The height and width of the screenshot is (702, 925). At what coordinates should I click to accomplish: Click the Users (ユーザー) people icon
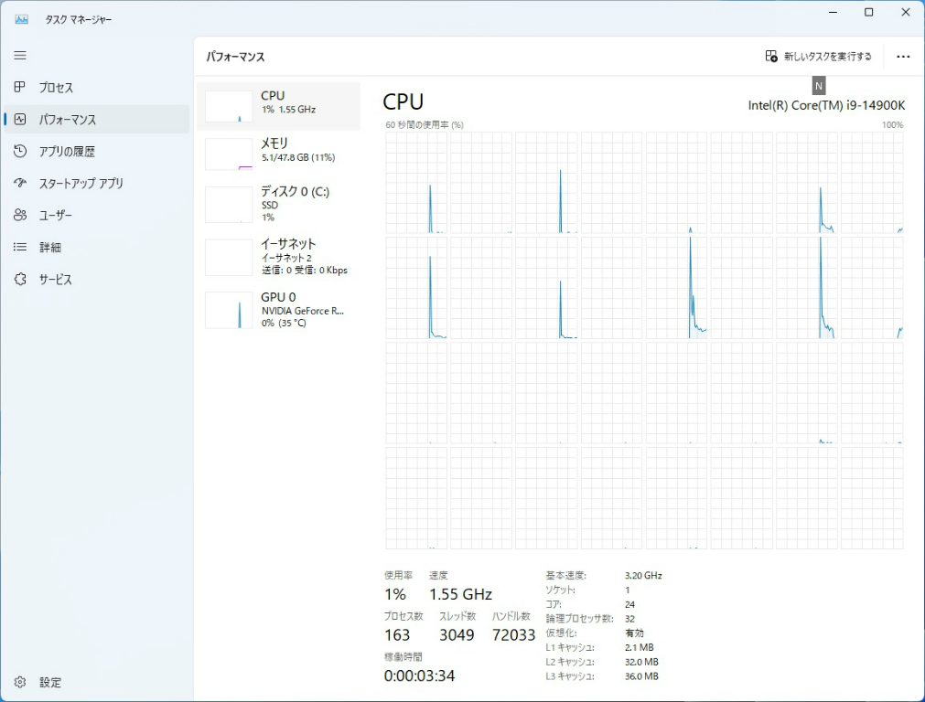click(x=20, y=215)
